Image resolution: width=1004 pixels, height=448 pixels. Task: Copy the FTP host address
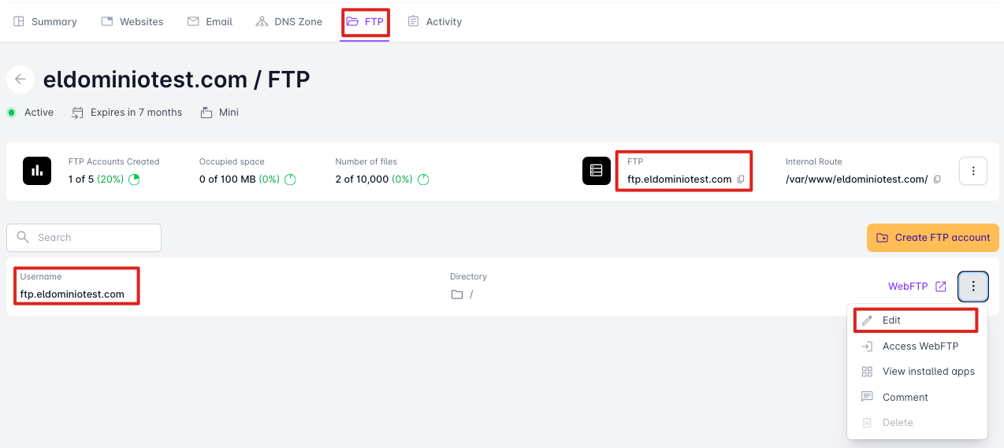(x=741, y=180)
